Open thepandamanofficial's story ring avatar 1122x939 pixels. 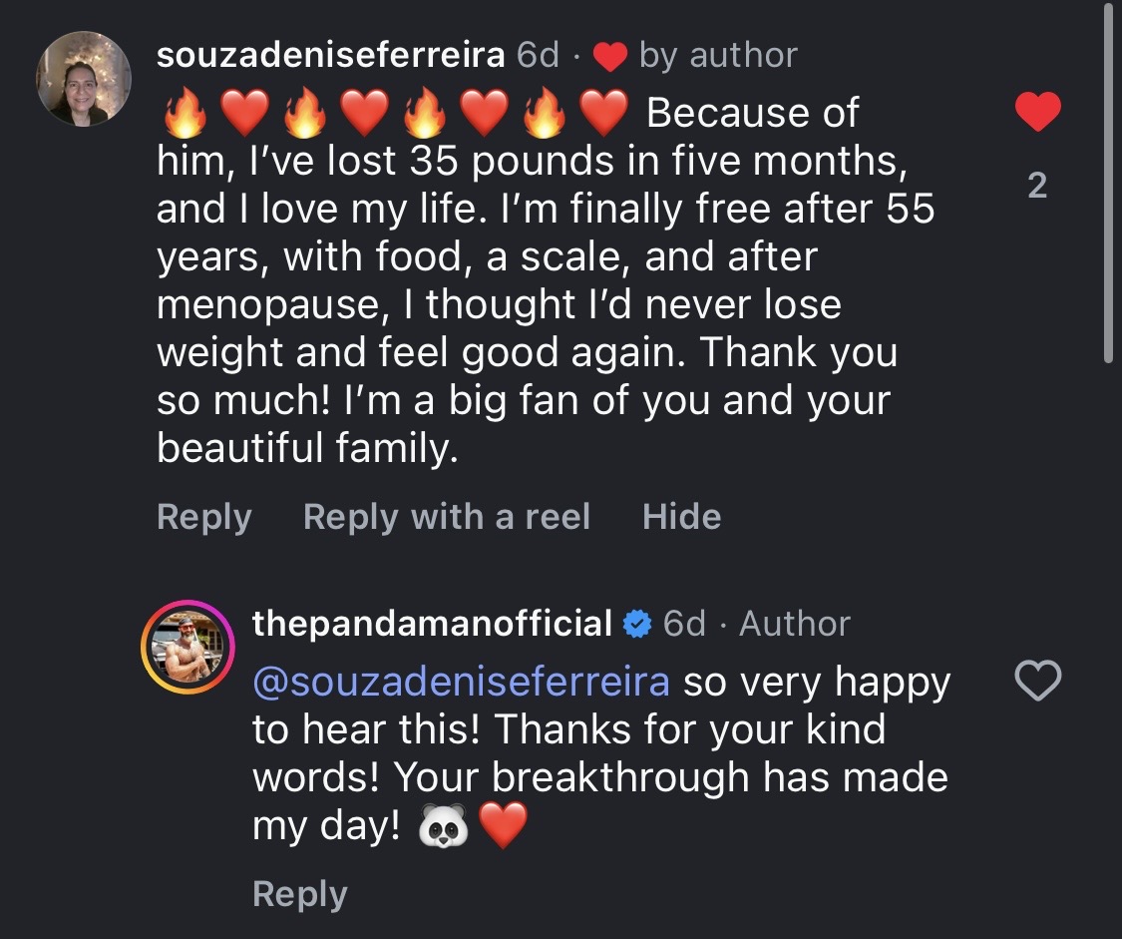[x=187, y=648]
